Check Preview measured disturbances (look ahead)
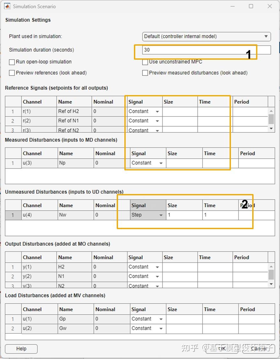This screenshot has height=359, width=280. pyautogui.click(x=145, y=73)
